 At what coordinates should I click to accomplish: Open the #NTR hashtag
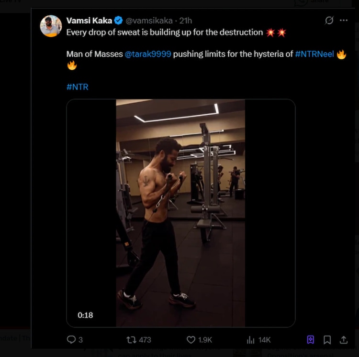pyautogui.click(x=77, y=87)
